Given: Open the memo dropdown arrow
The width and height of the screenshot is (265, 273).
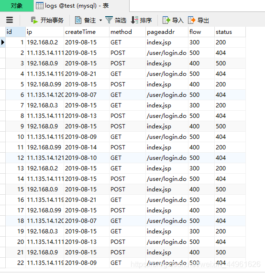Looking at the screenshot, I should click(x=100, y=21).
